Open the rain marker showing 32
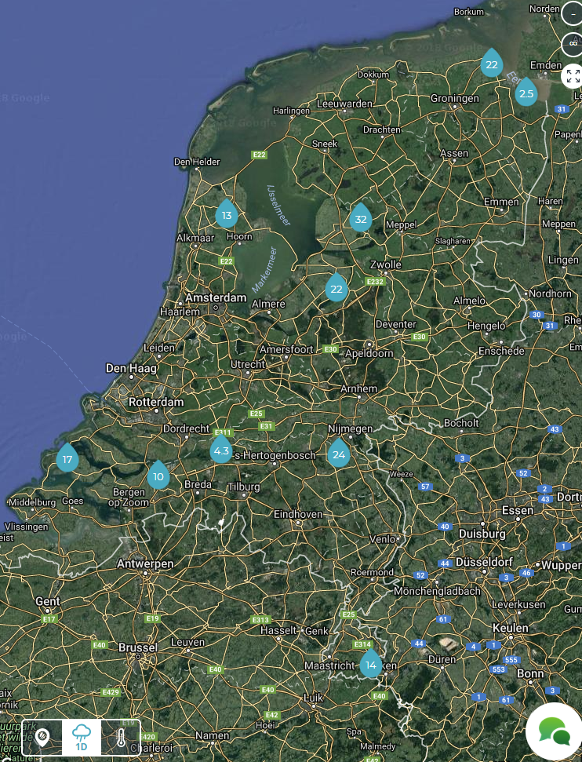582x762 pixels. point(361,219)
